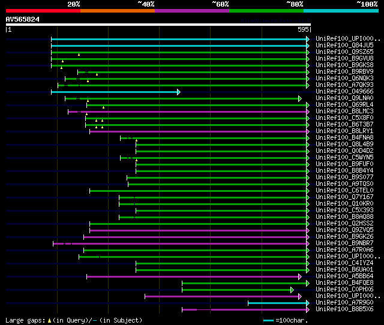
Task: Select the UniRef100_A7QK93 label
Action: pos(344,85)
